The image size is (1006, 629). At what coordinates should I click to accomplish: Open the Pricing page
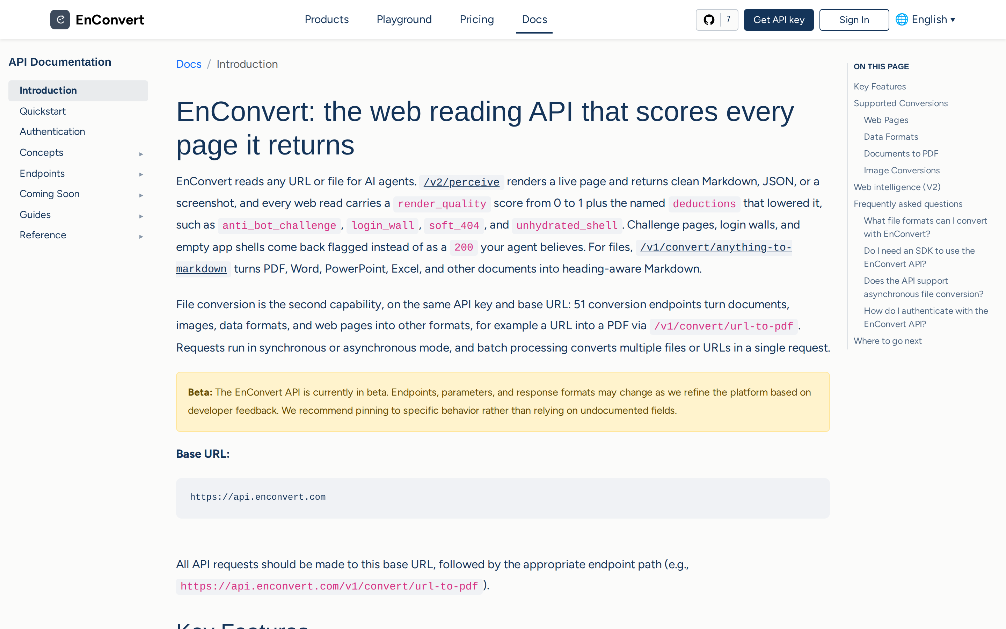coord(476,20)
